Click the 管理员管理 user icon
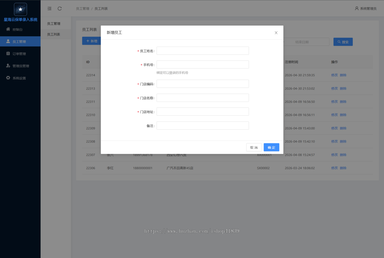This screenshot has width=384, height=258. pos(8,66)
